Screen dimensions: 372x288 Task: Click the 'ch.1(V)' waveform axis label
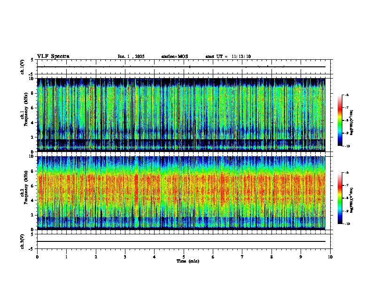(x=23, y=67)
